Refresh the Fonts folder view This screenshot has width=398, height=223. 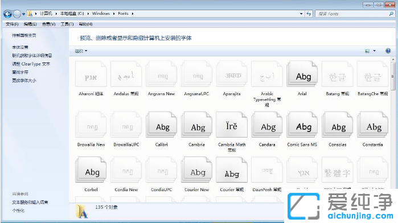(x=309, y=14)
